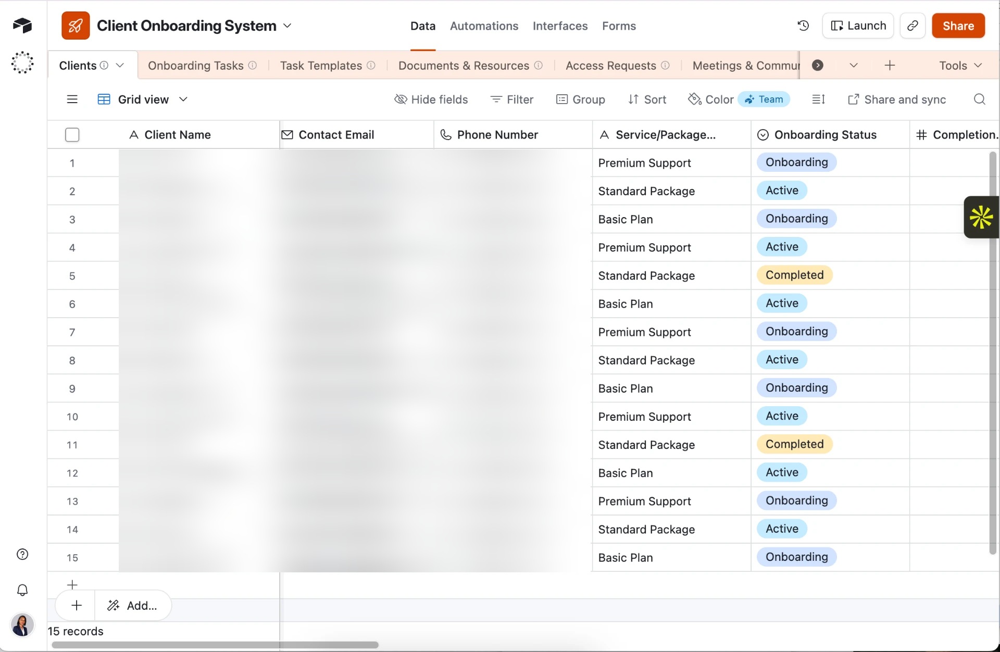The image size is (1000, 652).
Task: Click the plus icon below row 15
Action: [72, 584]
